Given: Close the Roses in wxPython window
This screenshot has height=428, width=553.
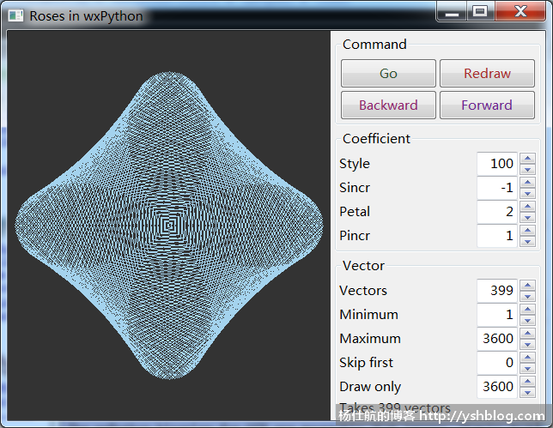Looking at the screenshot, I should pos(520,12).
